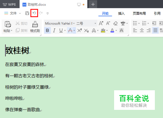Viewport: 163px width, 118px height.
Task: Click the 剪切 cut button
Action: (x=22, y=23)
